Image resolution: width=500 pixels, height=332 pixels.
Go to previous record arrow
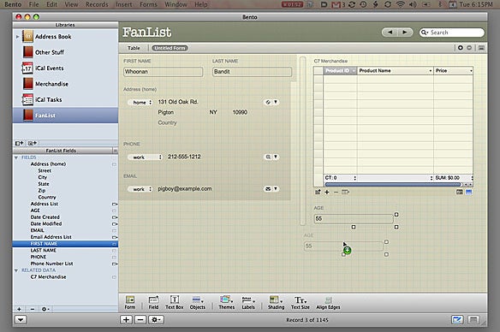coord(390,33)
